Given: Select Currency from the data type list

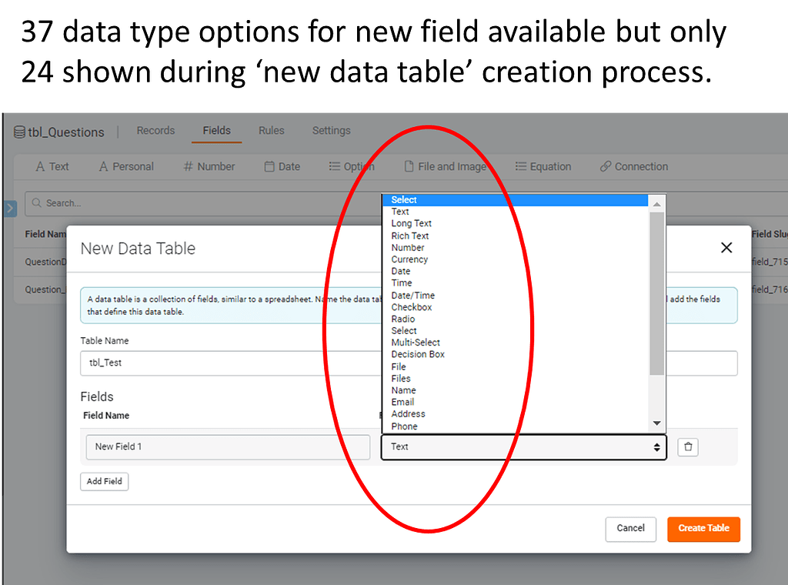Looking at the screenshot, I should [409, 259].
